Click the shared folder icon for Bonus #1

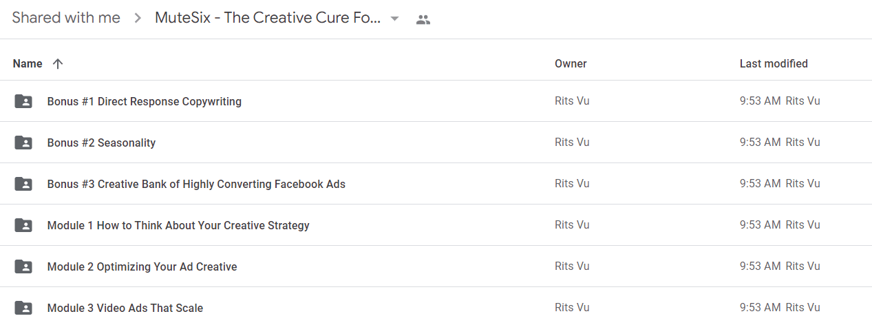click(x=23, y=101)
